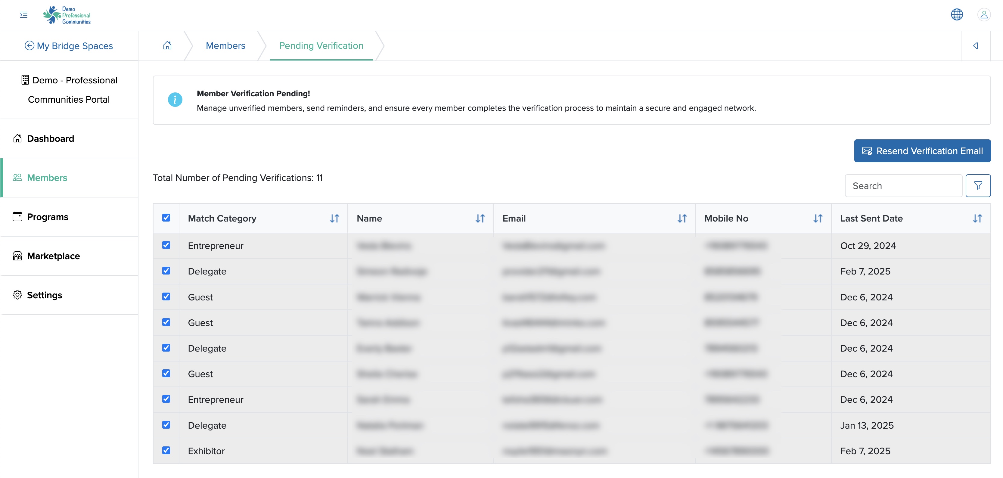Click the blue info icon in the alert
This screenshot has height=478, width=1003.
175,100
